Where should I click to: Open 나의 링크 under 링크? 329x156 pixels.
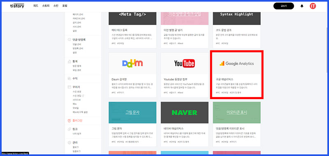pyautogui.click(x=77, y=133)
